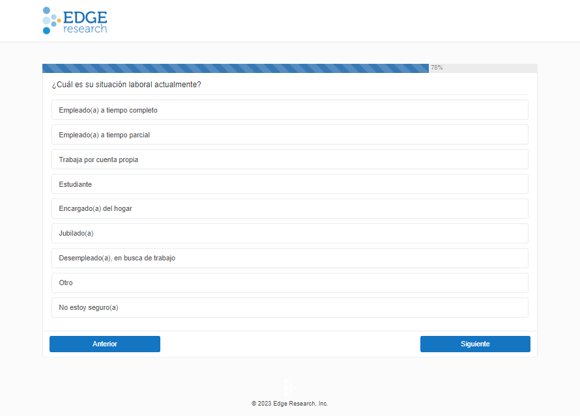Viewport: 580px width, 416px height.
Task: Click the Edge Research logo
Action: point(75,21)
